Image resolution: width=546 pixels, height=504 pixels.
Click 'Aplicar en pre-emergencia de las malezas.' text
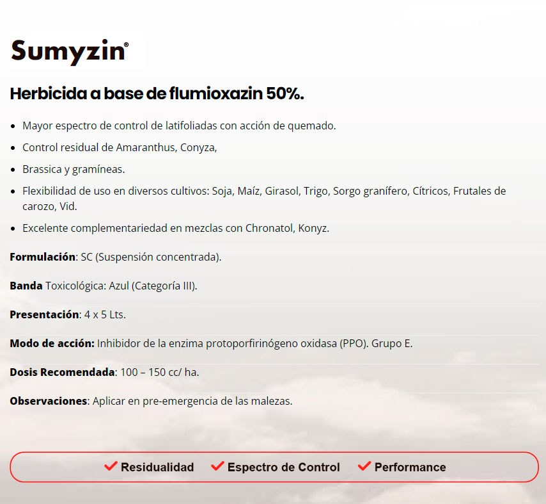192,402
